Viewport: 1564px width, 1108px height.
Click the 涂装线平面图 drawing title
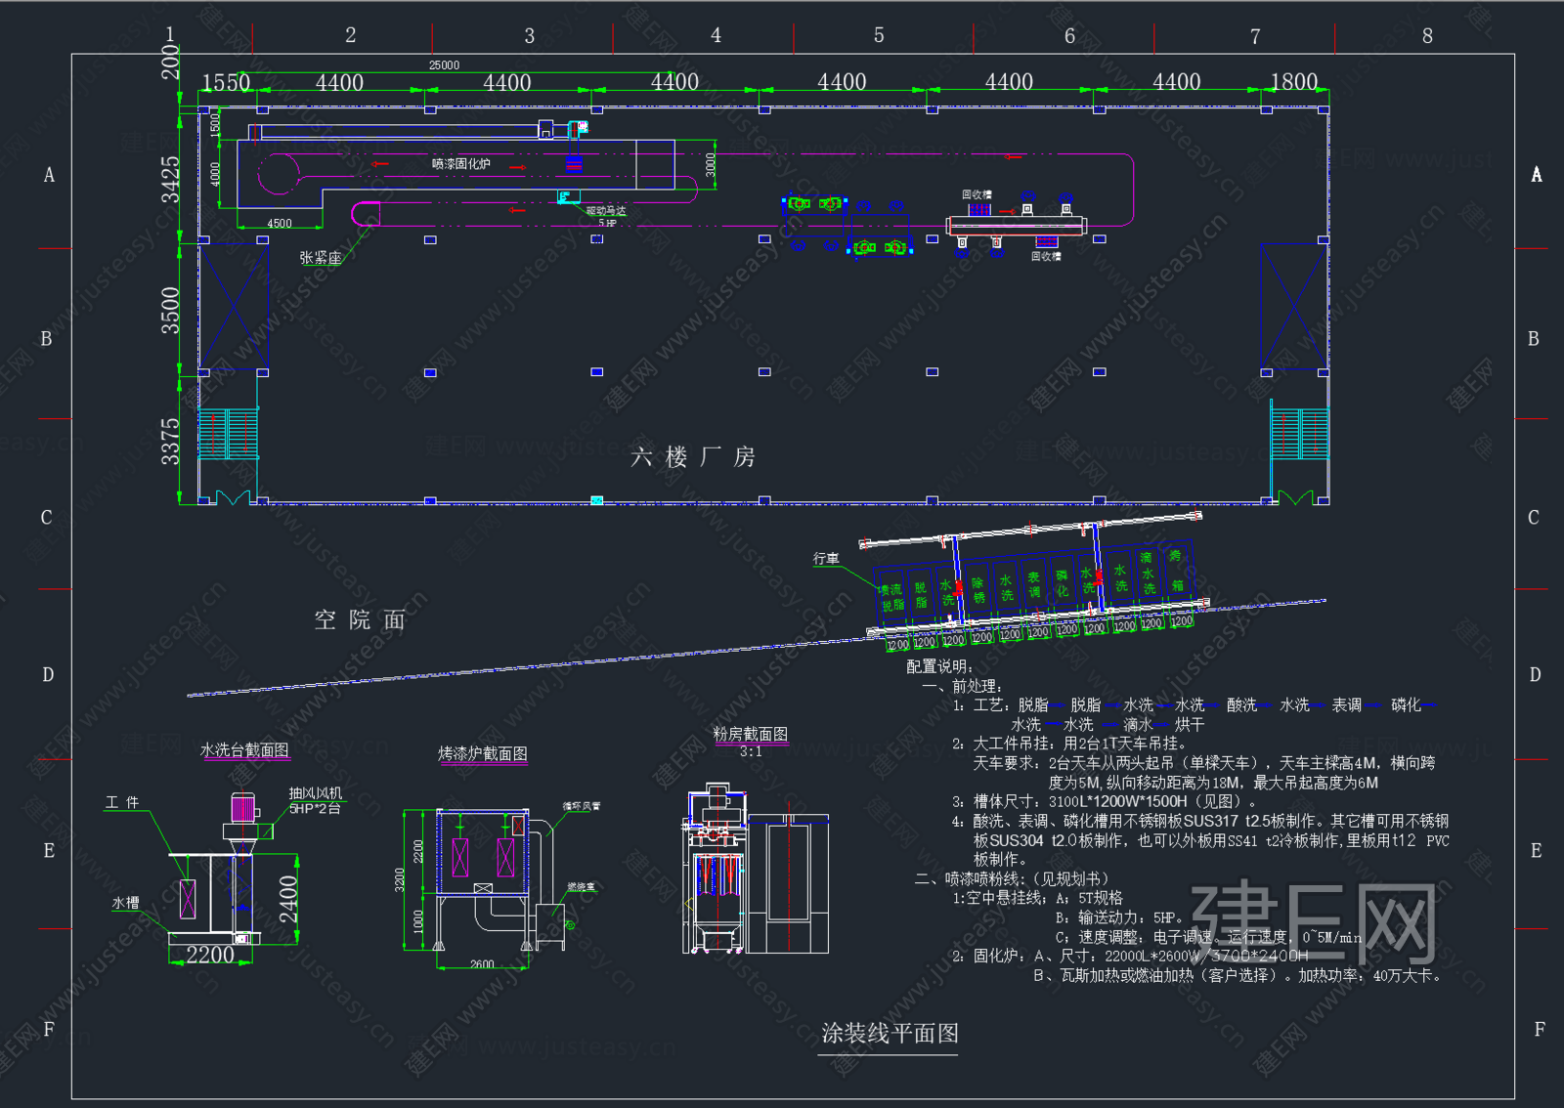coord(890,1034)
